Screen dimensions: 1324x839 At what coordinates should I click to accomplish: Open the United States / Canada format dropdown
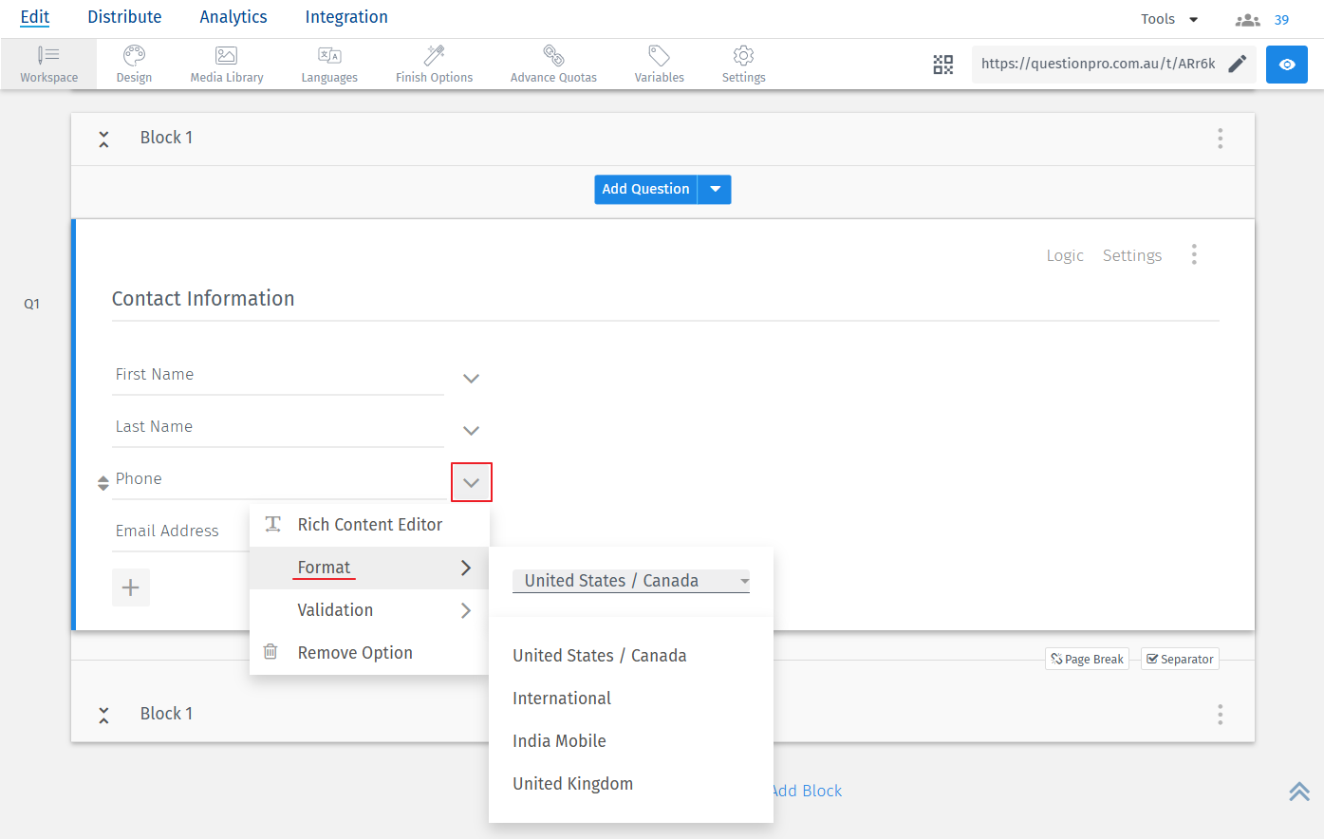point(631,581)
